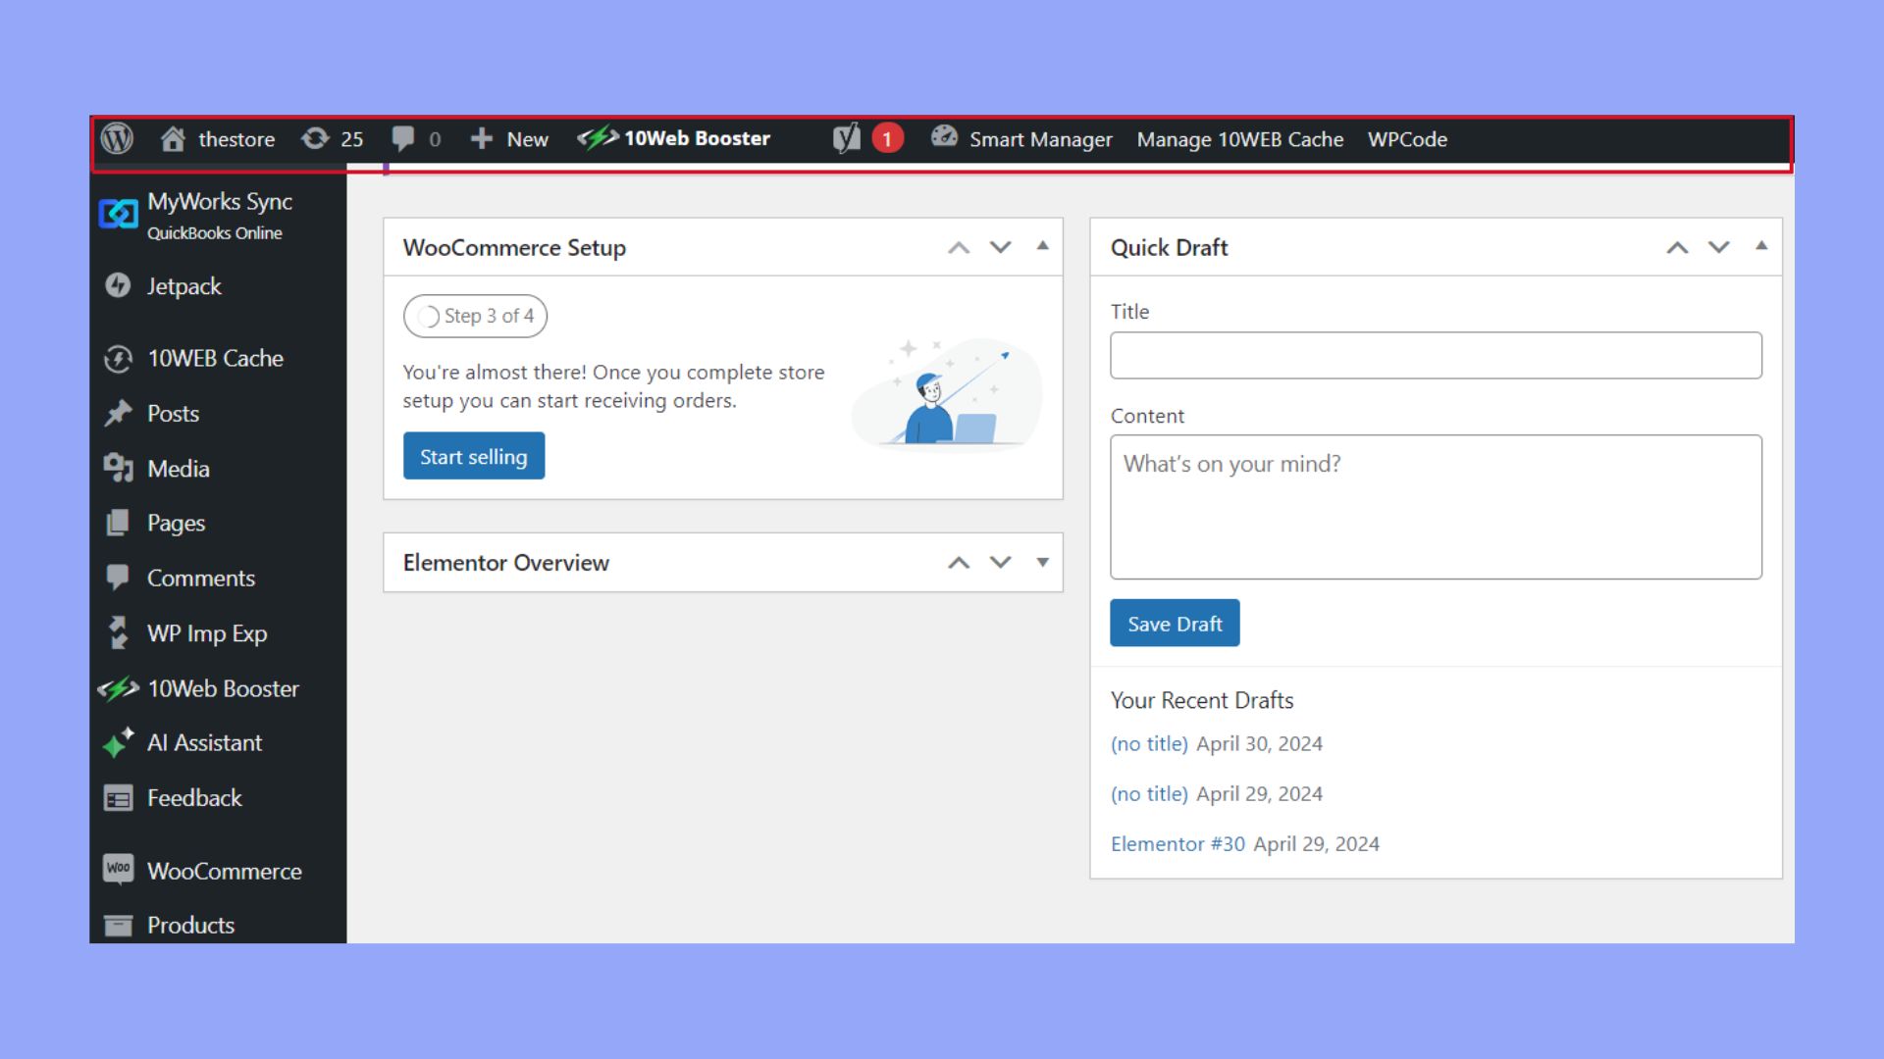
Task: Save a draft with the Save Draft button
Action: click(1175, 623)
